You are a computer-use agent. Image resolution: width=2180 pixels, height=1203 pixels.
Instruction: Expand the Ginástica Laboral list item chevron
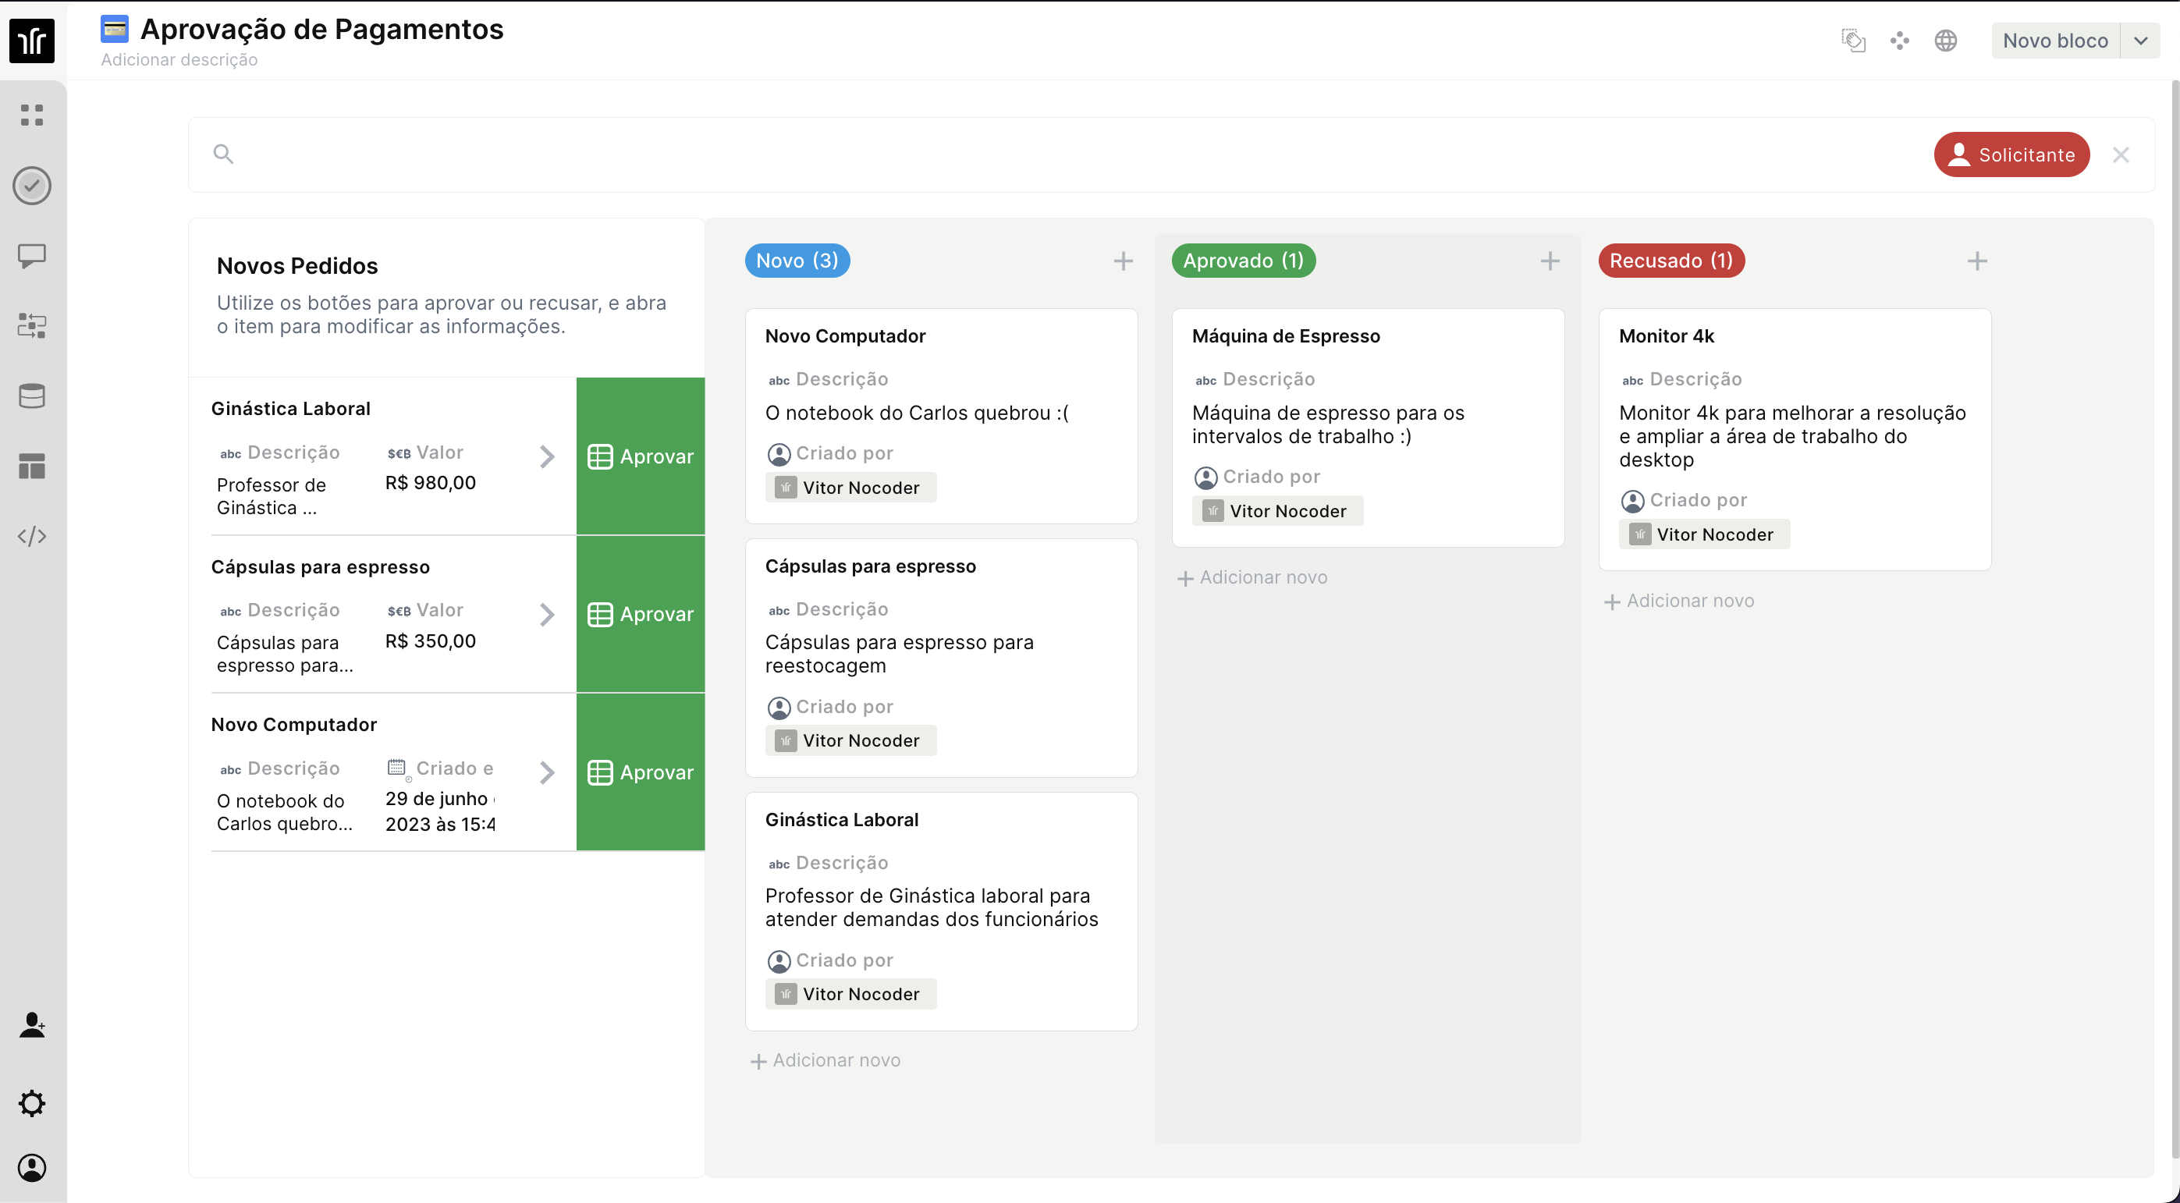click(548, 457)
